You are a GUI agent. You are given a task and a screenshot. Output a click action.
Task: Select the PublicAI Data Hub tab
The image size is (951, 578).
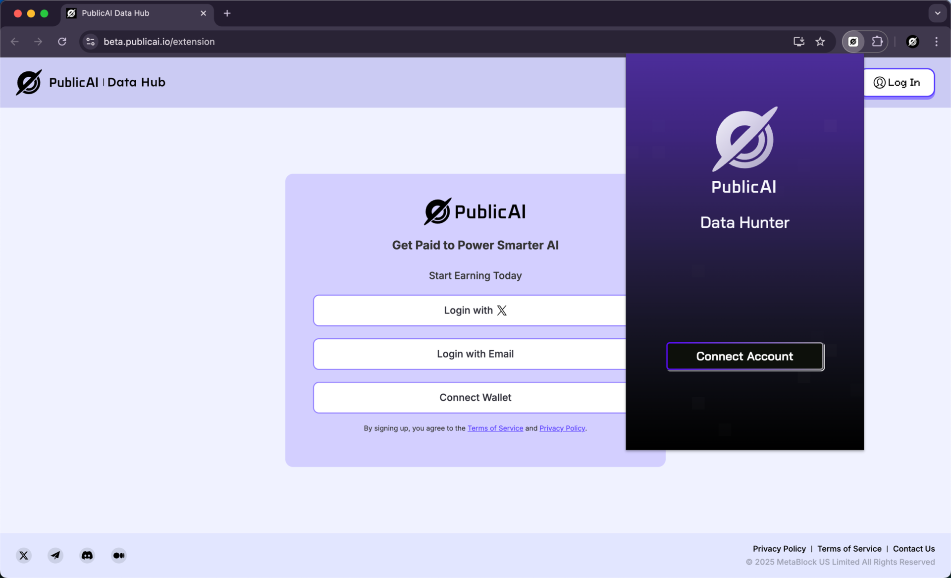point(137,13)
